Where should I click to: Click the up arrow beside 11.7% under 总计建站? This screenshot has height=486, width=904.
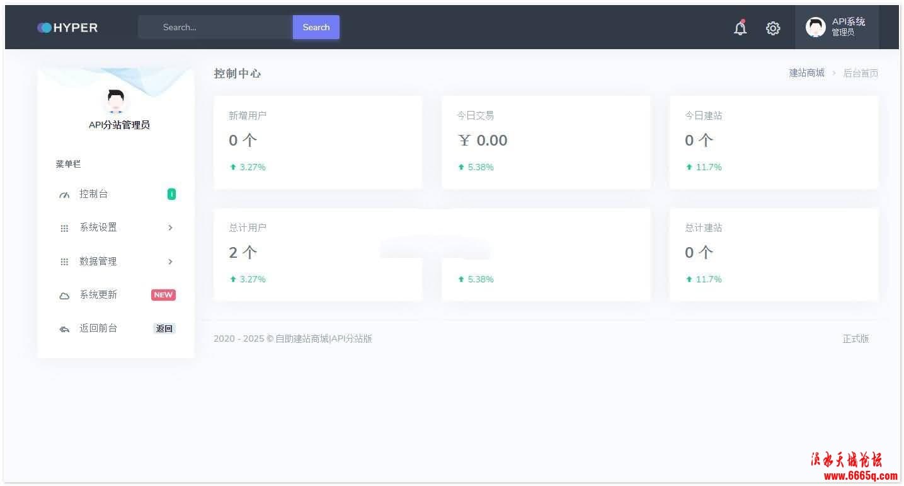689,279
